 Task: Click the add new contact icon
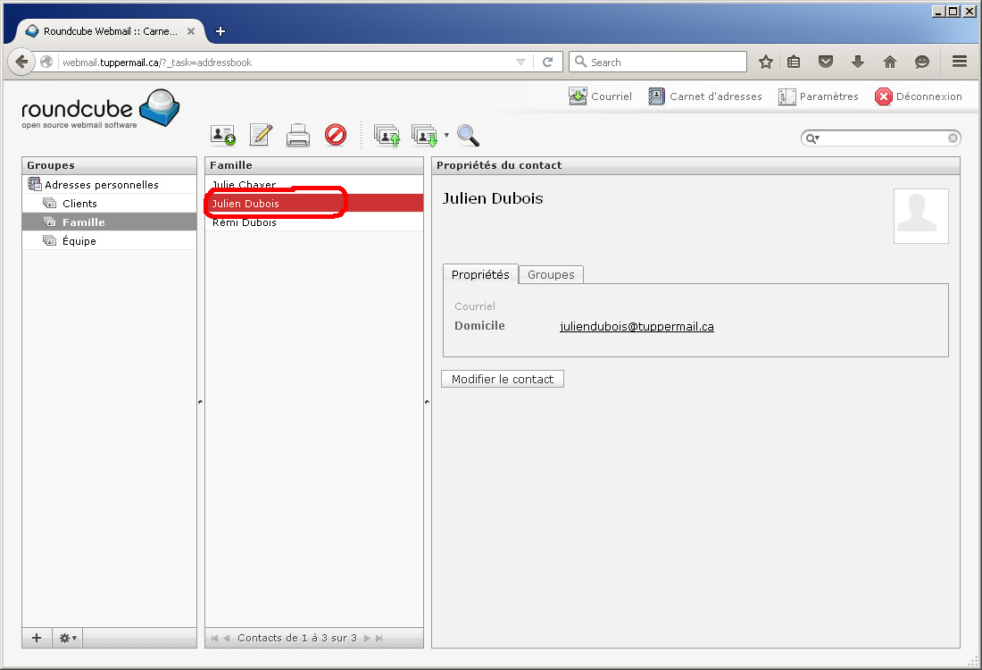tap(222, 135)
